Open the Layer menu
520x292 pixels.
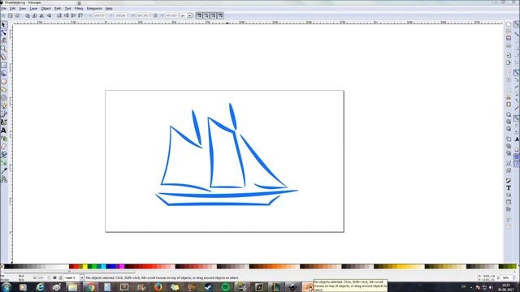coord(33,8)
